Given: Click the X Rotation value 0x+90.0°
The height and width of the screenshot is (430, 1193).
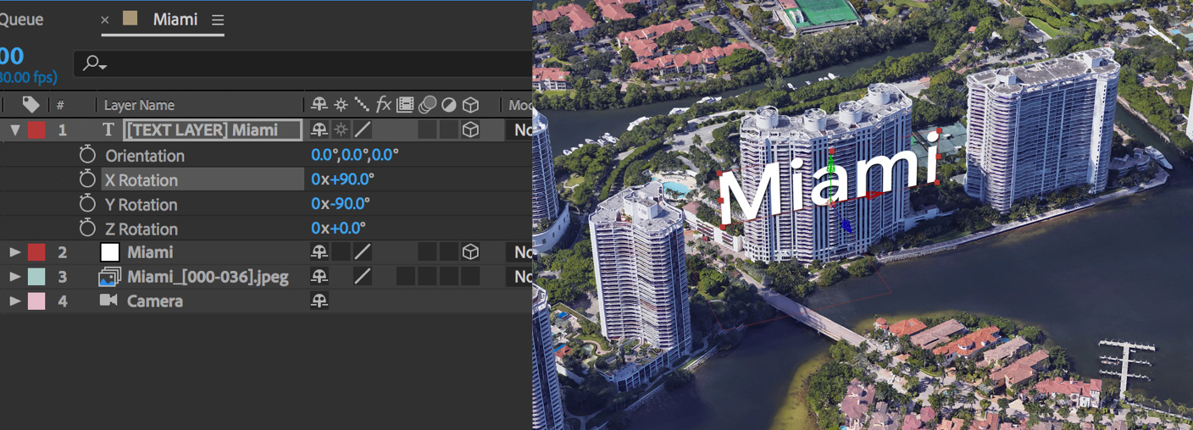Looking at the screenshot, I should click(x=342, y=179).
